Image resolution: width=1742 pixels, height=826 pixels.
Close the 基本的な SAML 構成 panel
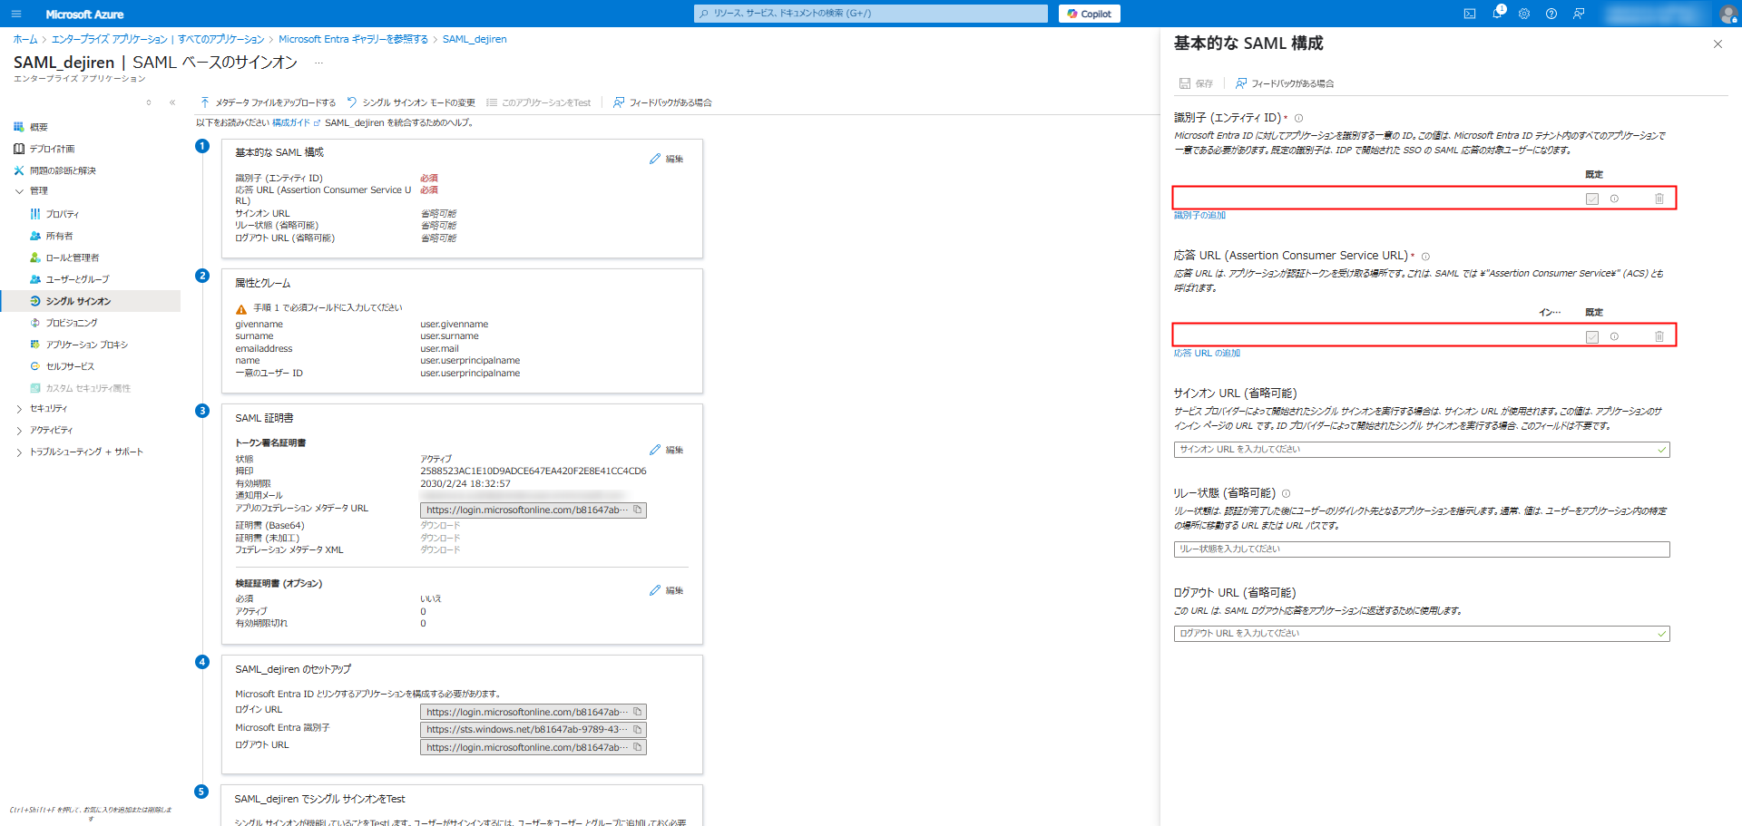(1718, 44)
